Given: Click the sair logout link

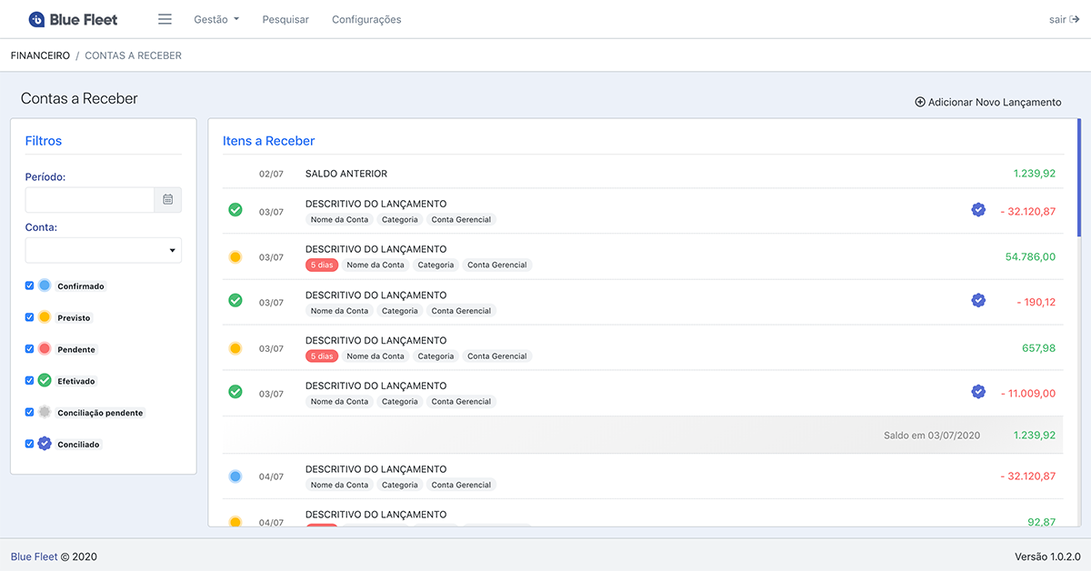Looking at the screenshot, I should pyautogui.click(x=1063, y=19).
